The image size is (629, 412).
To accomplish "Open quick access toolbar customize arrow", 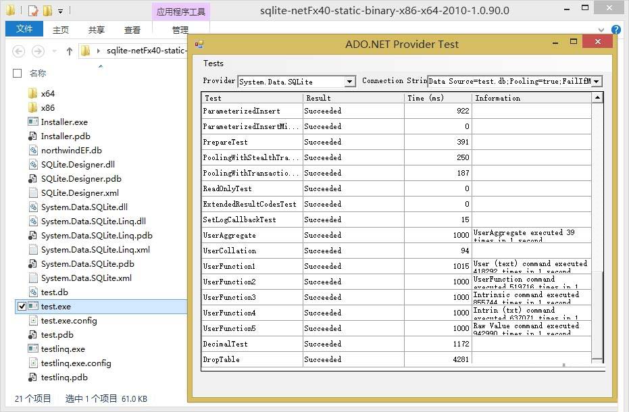I will pyautogui.click(x=60, y=11).
